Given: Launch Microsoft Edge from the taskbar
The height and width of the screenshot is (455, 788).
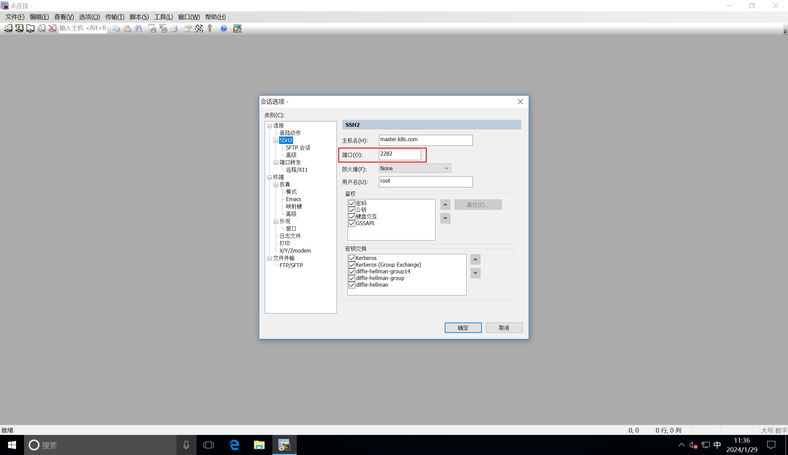Looking at the screenshot, I should pos(234,445).
